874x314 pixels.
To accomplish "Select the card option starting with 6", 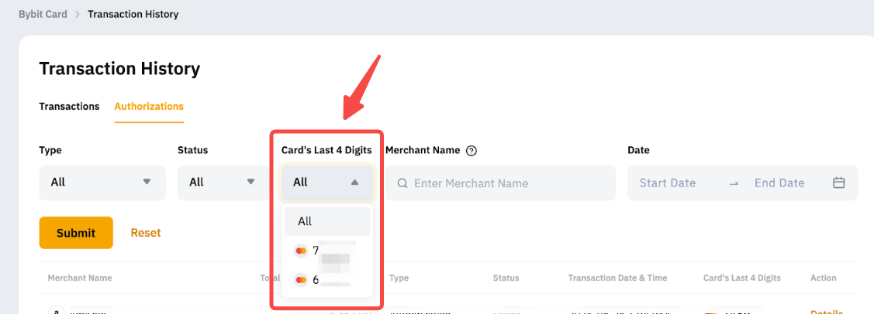I will tap(326, 280).
